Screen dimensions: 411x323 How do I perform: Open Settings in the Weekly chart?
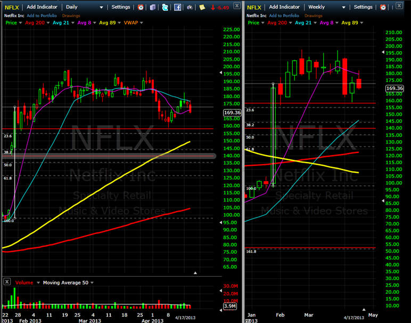tap(363, 7)
